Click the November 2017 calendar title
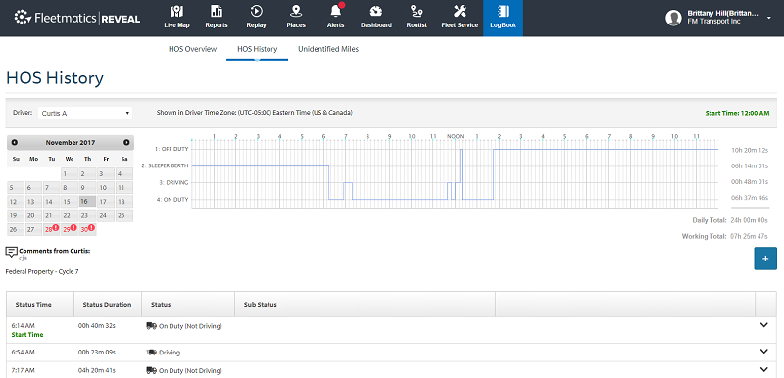The height and width of the screenshot is (378, 784). (70, 142)
